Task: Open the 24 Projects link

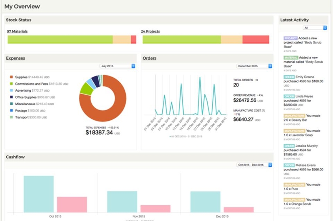Action: (150, 31)
